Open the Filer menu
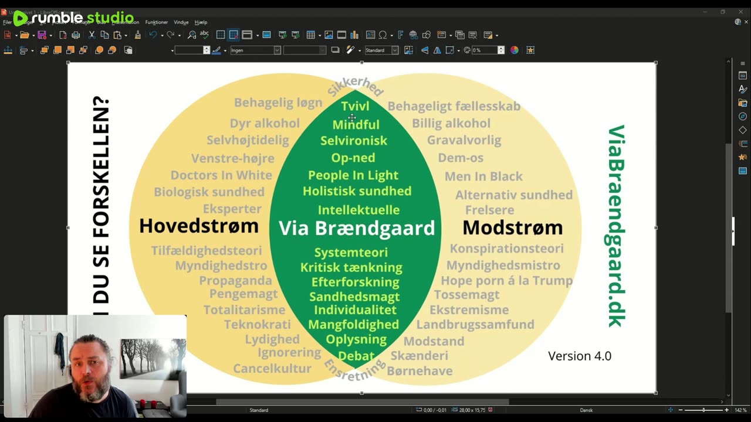This screenshot has width=751, height=422. 7,22
